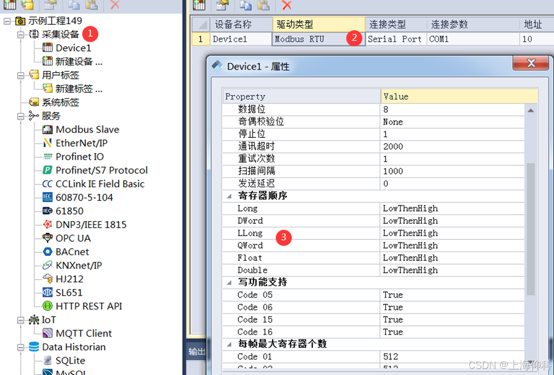Select the HTTP REST API icon
Viewport: 554px width, 375px height.
point(47,306)
